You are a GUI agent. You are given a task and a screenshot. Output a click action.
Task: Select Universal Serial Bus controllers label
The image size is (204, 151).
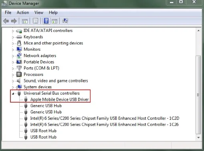(x=52, y=93)
